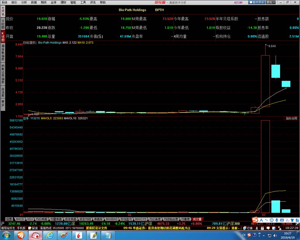Expand the 委托 dropdown
Screen dimensions: 300x240
(271, 2)
